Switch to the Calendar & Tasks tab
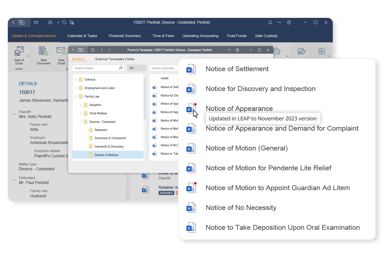 pyautogui.click(x=82, y=36)
